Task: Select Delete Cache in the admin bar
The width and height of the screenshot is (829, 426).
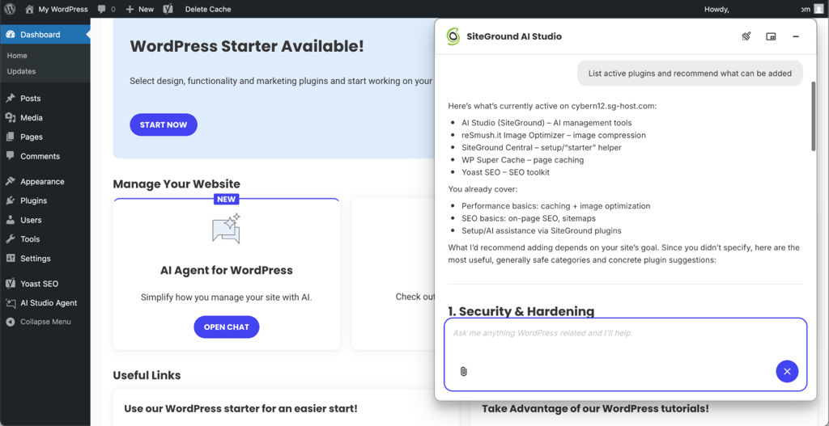Action: point(208,9)
